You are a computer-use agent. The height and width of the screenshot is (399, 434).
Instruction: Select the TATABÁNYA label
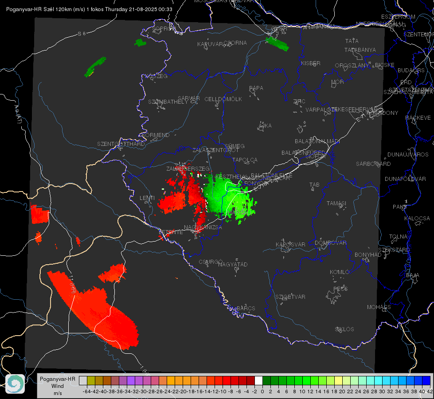360,50
